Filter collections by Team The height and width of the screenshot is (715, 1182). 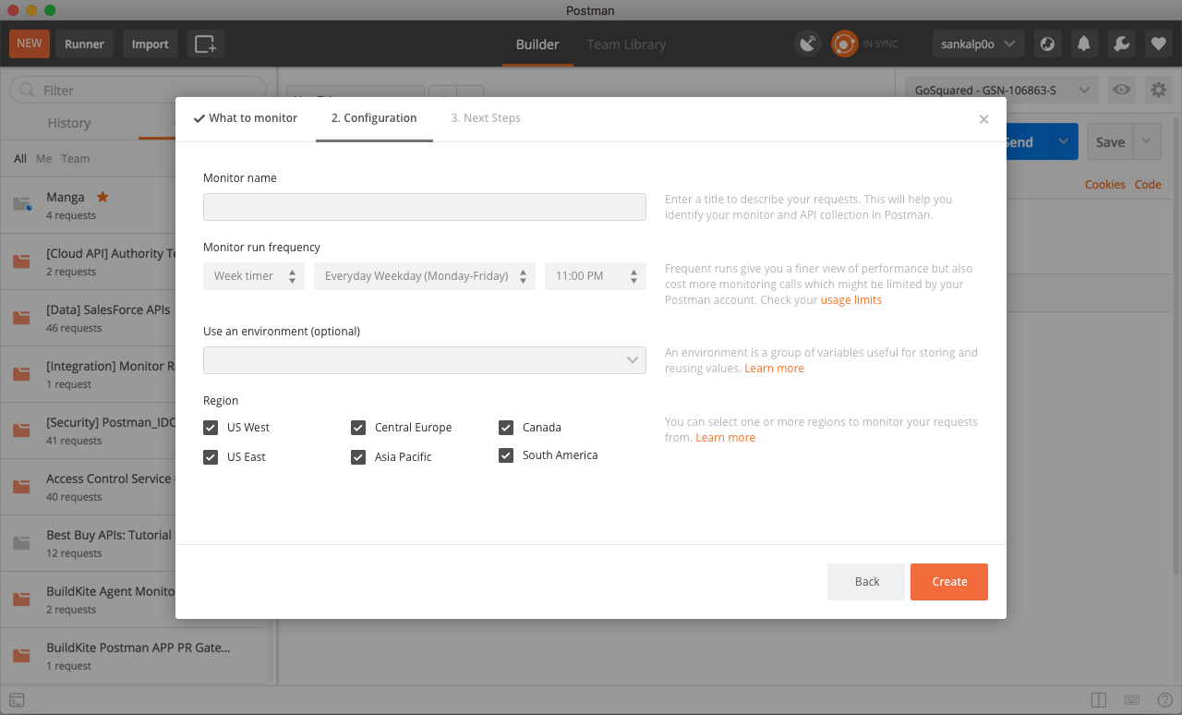pyautogui.click(x=76, y=159)
